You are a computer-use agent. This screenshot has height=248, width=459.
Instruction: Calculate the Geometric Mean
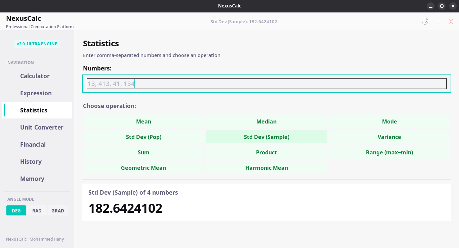[143, 168]
